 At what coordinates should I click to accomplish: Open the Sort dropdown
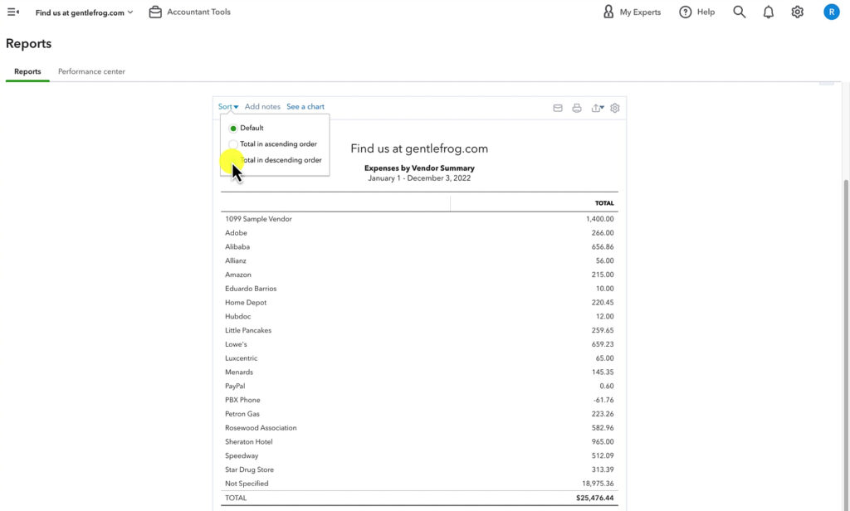pyautogui.click(x=227, y=106)
